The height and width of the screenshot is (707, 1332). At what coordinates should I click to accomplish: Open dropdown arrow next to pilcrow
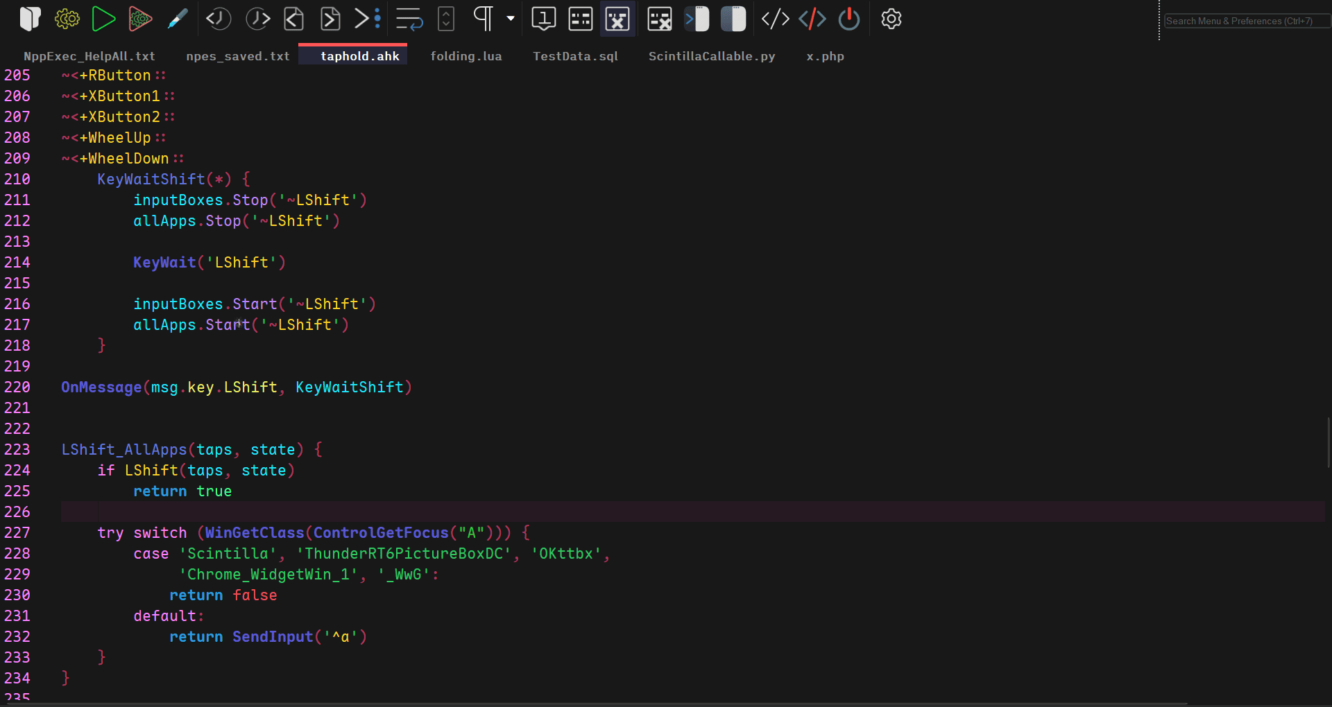pyautogui.click(x=511, y=19)
